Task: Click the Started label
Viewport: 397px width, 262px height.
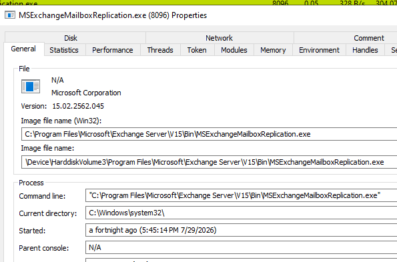Action: pos(32,231)
